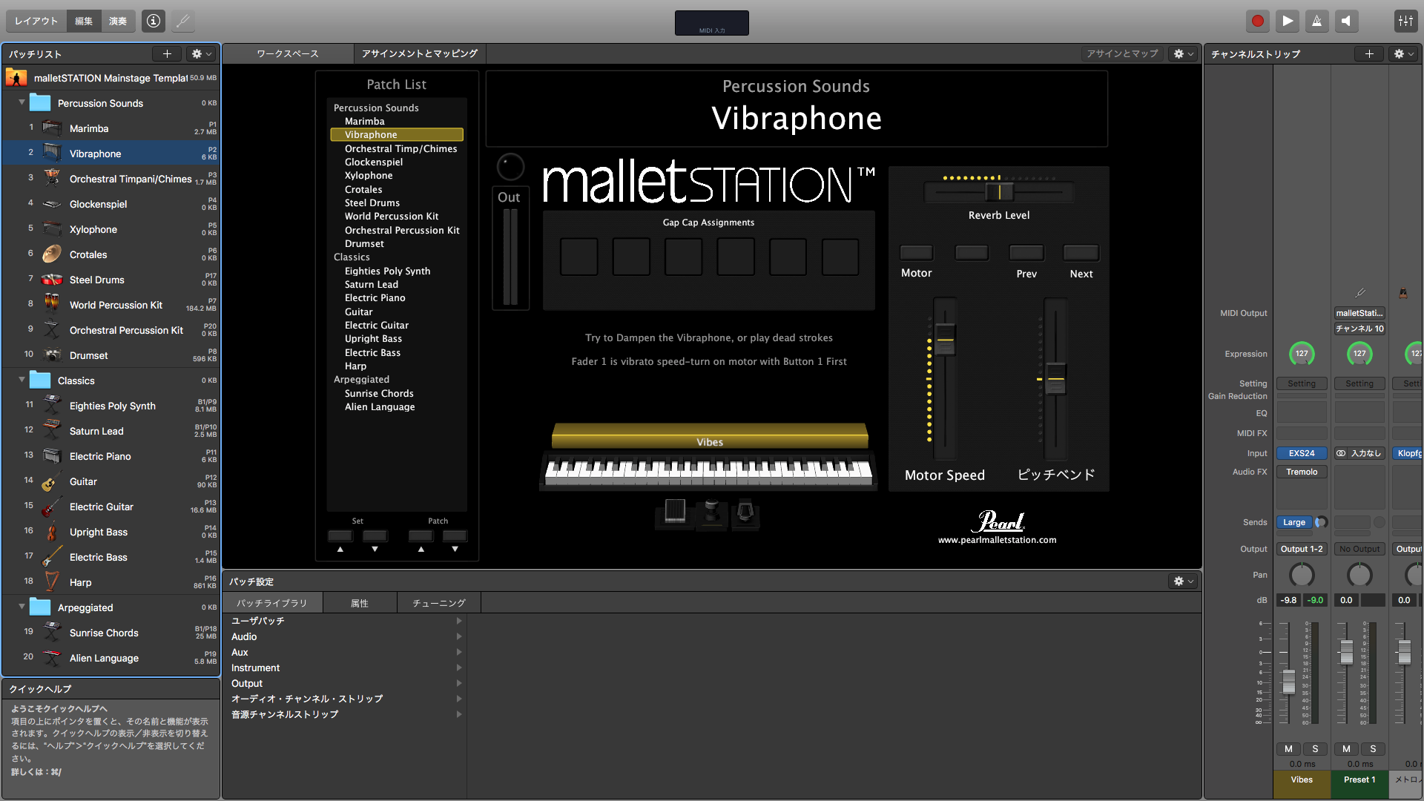Toggle the Motor button
1424x801 pixels.
click(x=917, y=253)
